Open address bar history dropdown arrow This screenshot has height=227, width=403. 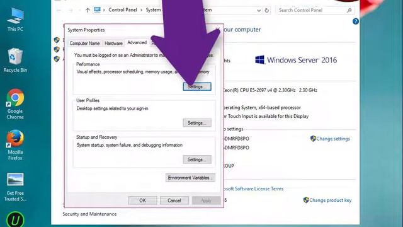click(259, 10)
